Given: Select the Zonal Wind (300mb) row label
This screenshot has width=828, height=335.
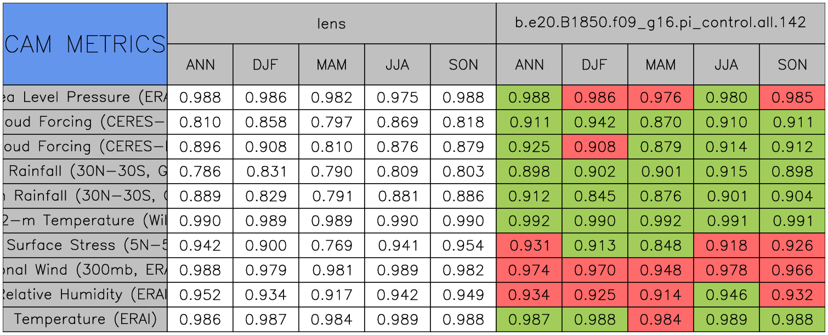Looking at the screenshot, I should pos(85,270).
